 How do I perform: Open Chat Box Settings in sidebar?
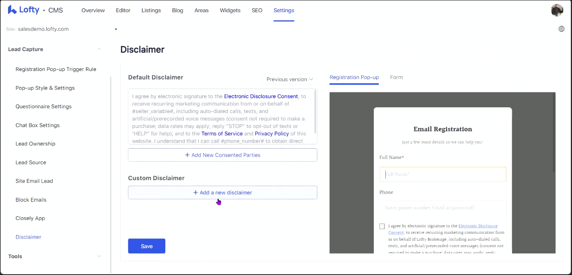coord(37,125)
